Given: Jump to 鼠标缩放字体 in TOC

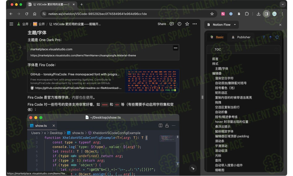Looking at the screenshot, I should [x=224, y=131].
